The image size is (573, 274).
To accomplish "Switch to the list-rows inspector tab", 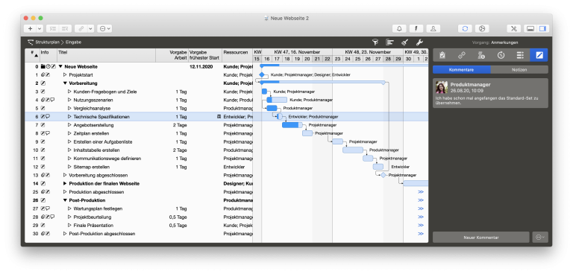I will click(x=520, y=55).
